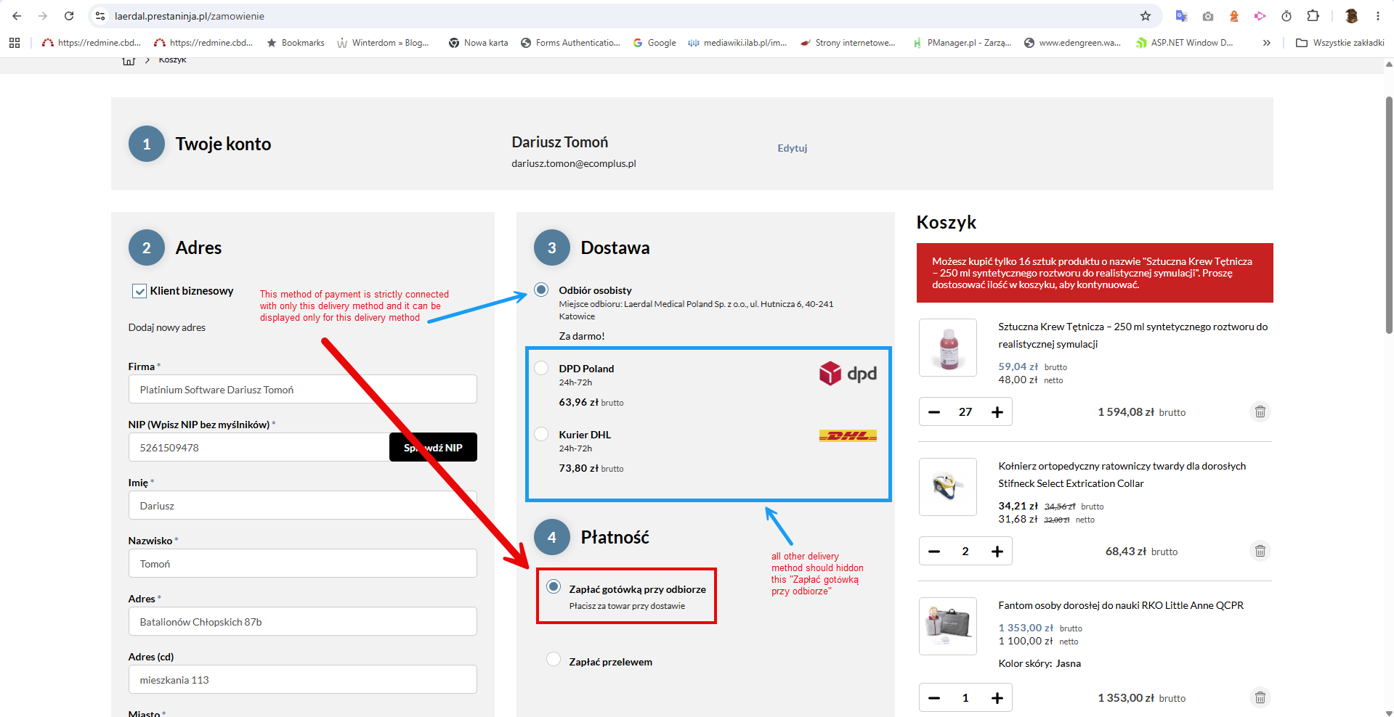Screen dimensions: 1394x717
Task: Open the browser extensions puzzle icon
Action: click(1313, 16)
